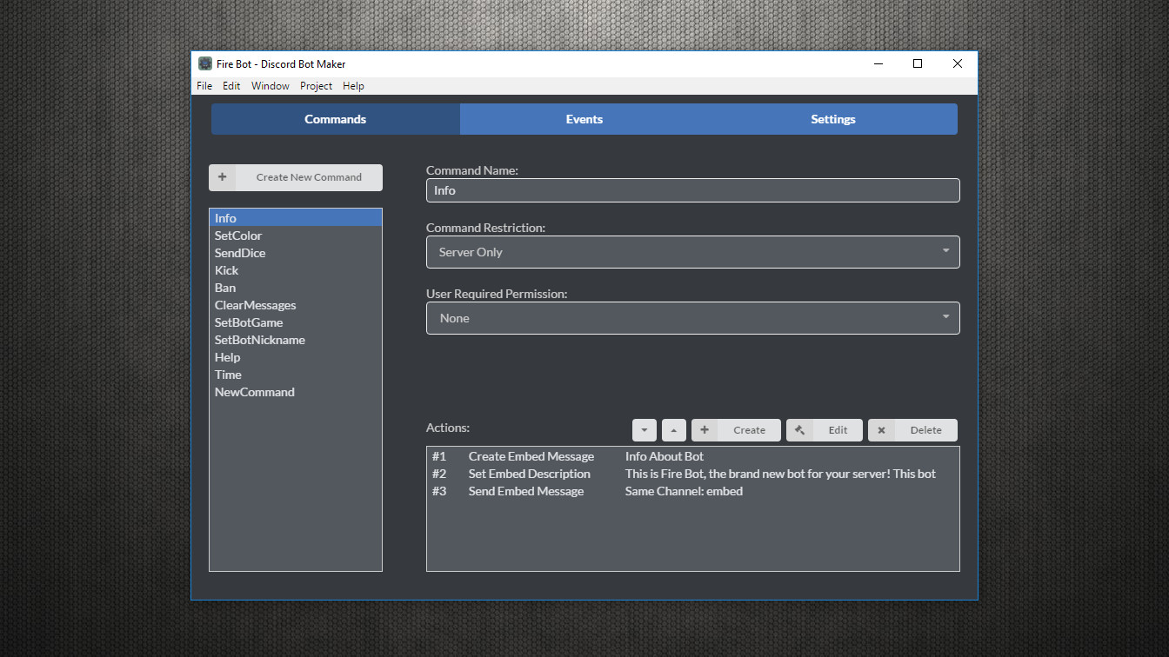Click the hammer icon on the Edit action button
The image size is (1169, 657).
800,429
